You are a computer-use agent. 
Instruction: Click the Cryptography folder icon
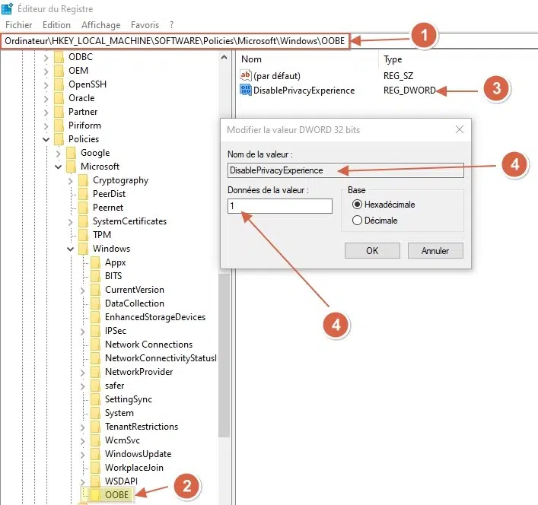(83, 180)
